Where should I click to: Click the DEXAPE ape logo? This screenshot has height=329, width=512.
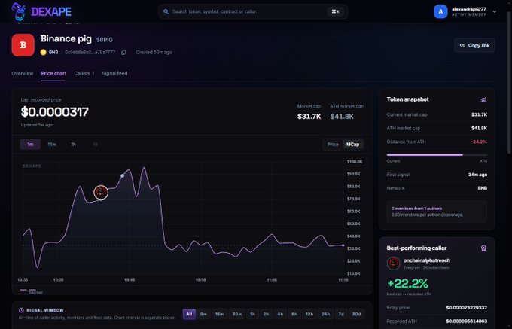[x=18, y=11]
